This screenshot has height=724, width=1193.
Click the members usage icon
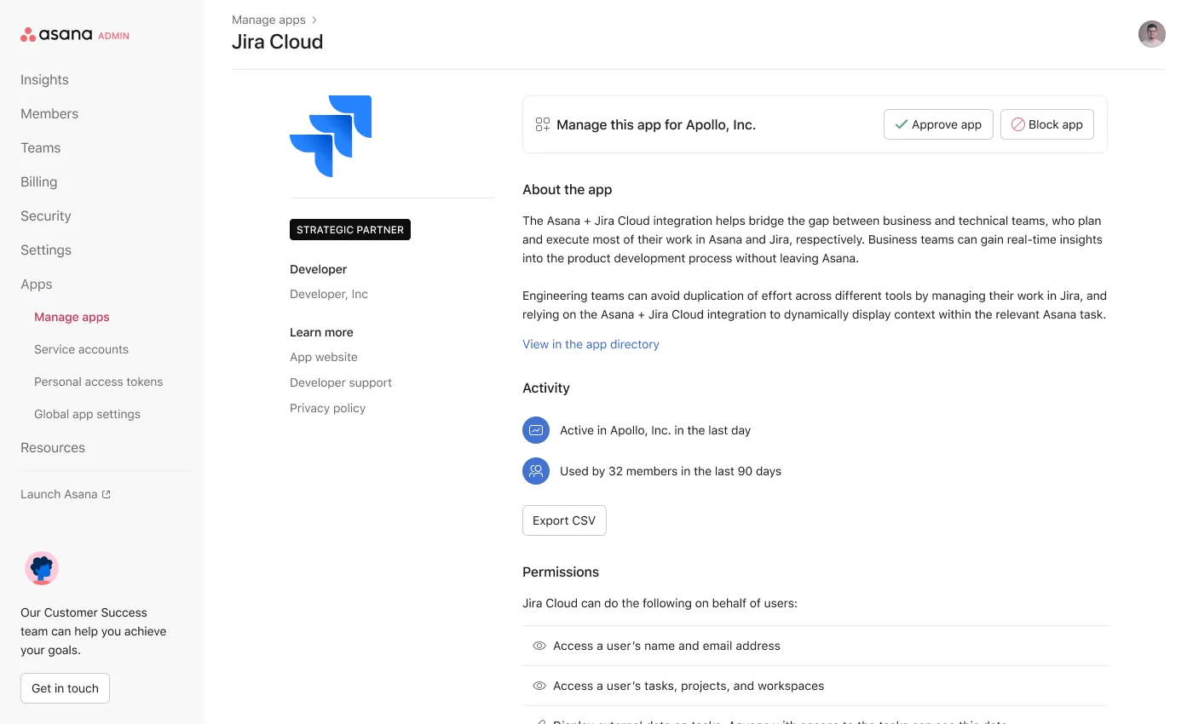click(x=536, y=471)
